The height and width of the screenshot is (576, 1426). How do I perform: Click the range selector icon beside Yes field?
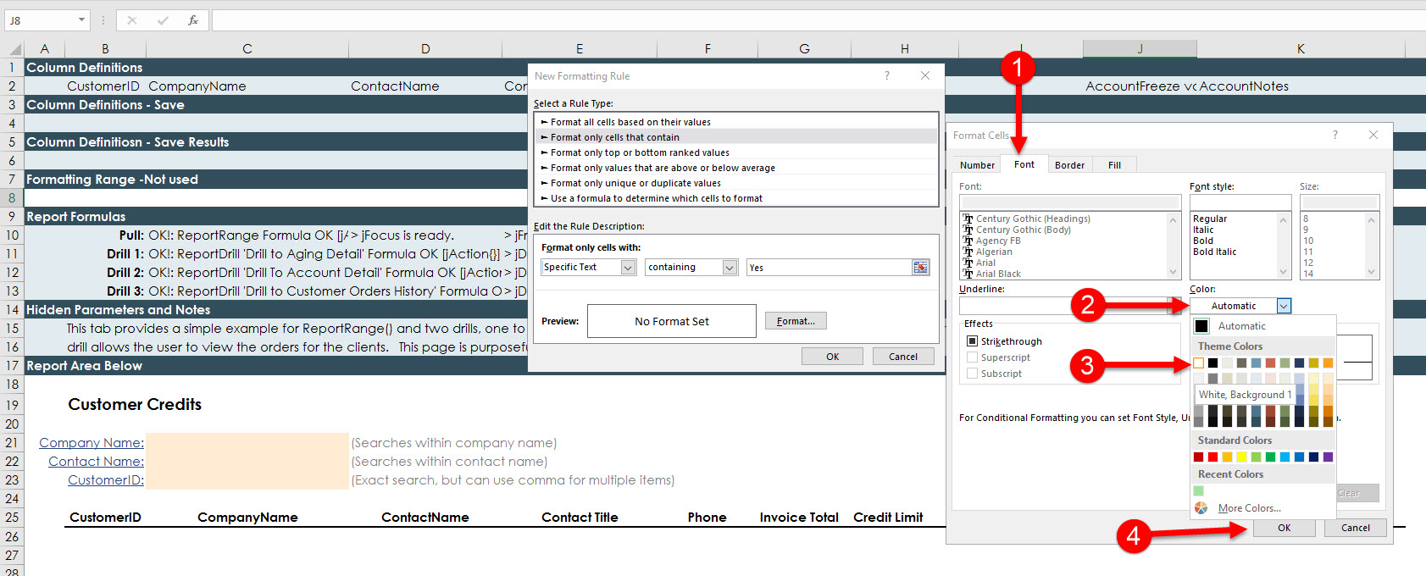tap(920, 268)
